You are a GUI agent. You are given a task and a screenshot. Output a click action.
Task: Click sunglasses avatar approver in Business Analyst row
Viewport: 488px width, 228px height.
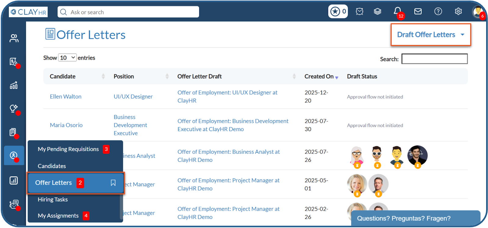coord(377,156)
